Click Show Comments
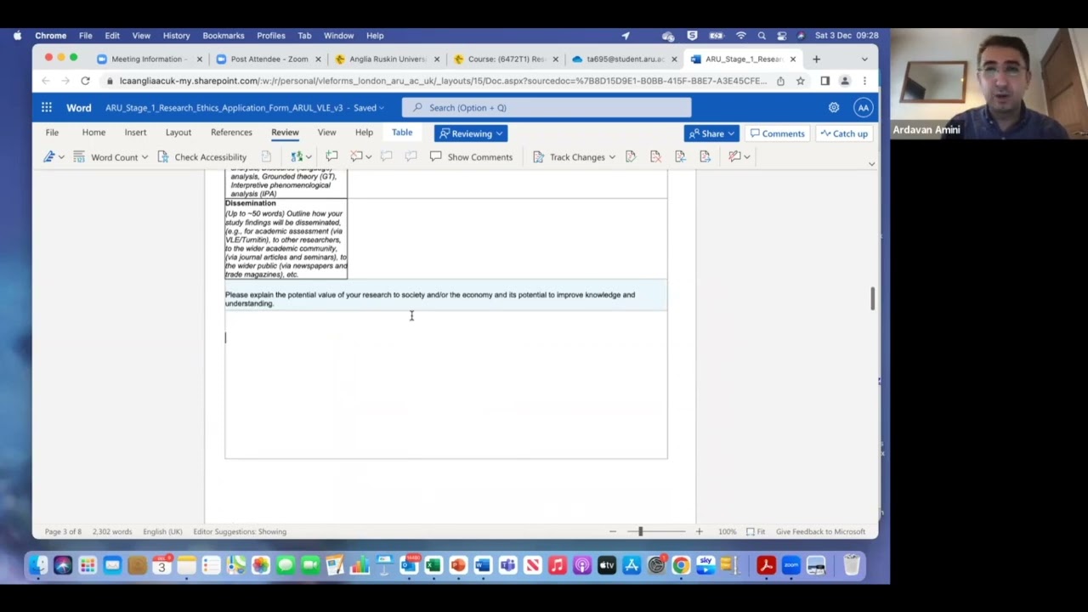 point(471,156)
